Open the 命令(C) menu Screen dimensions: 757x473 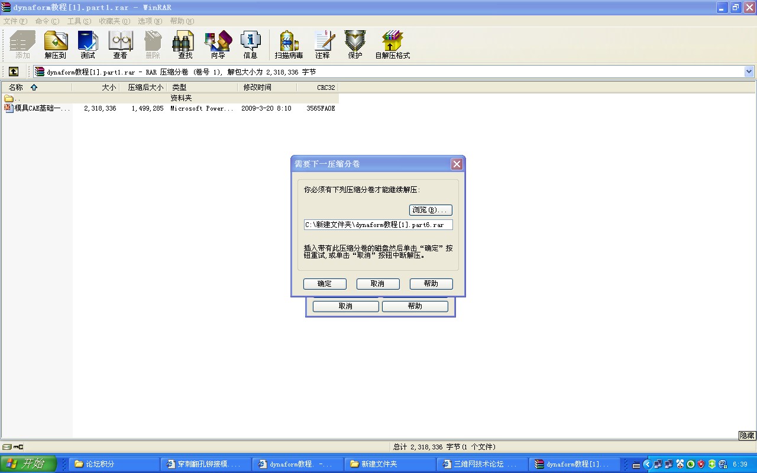click(x=47, y=21)
